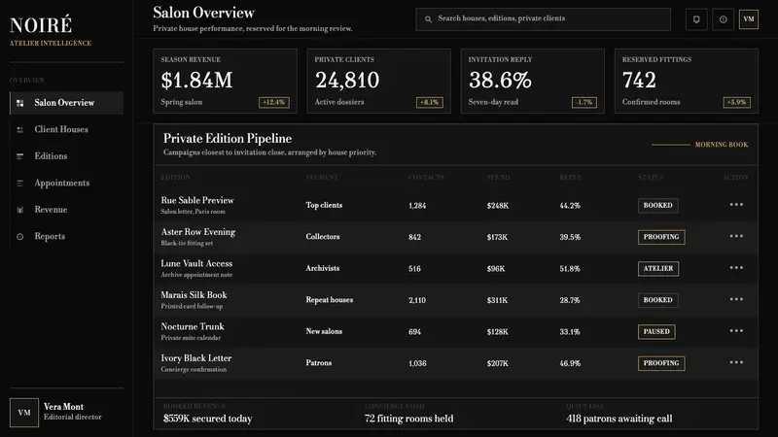Click the Morning Book link

[722, 145]
